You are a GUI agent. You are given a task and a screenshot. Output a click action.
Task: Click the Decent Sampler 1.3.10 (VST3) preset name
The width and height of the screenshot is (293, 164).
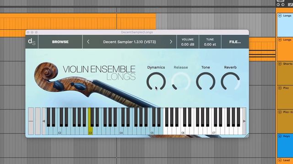point(130,42)
